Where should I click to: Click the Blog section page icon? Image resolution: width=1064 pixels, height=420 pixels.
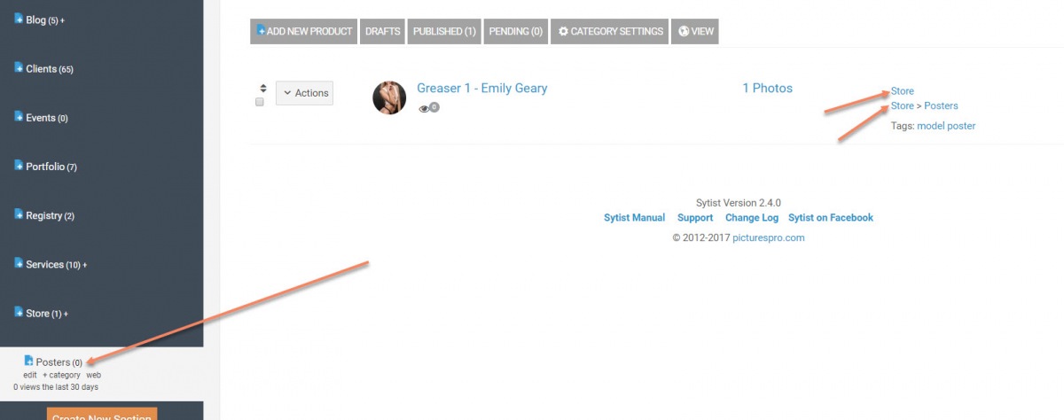[x=19, y=19]
